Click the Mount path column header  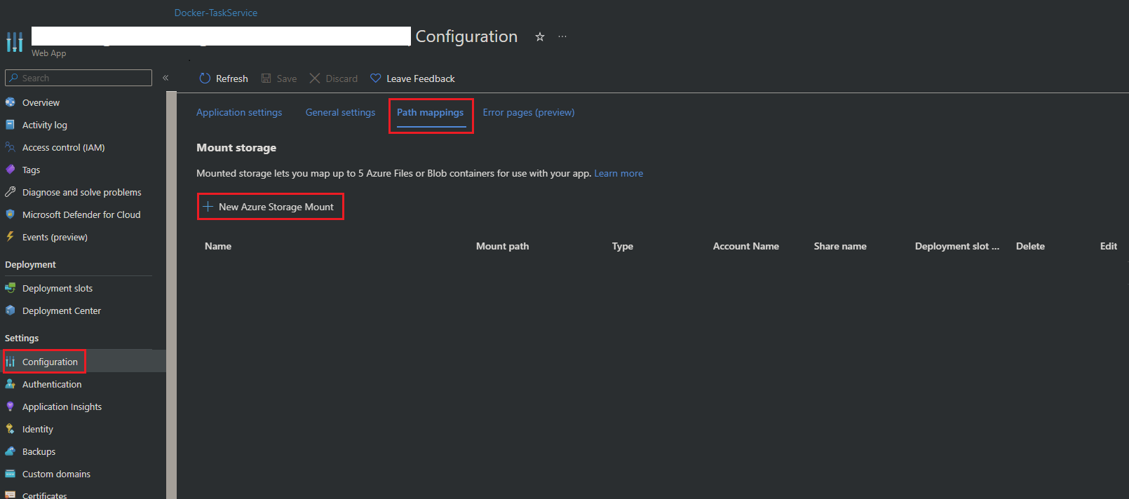(x=503, y=246)
